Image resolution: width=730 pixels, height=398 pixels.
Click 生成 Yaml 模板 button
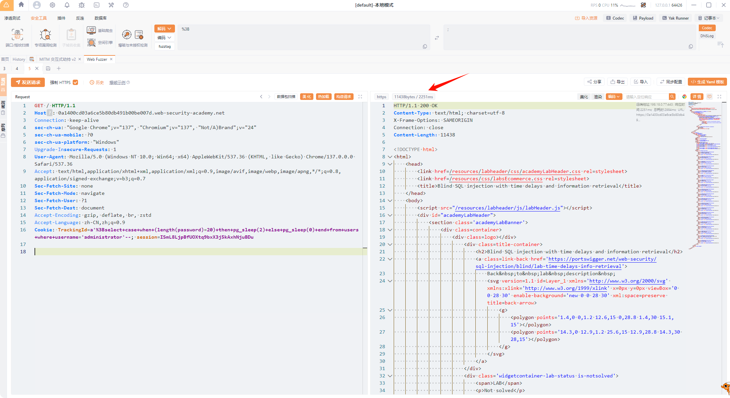pyautogui.click(x=707, y=82)
